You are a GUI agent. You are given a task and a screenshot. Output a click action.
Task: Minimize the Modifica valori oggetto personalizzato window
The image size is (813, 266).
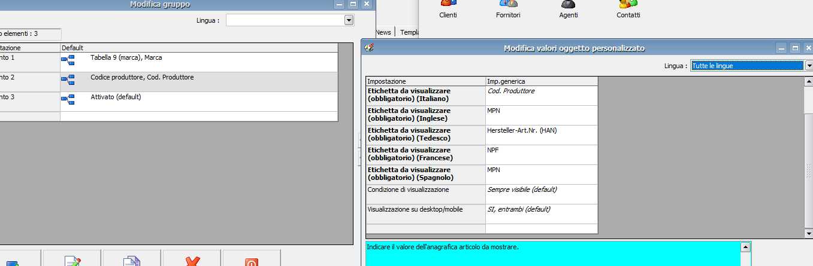[x=781, y=48]
